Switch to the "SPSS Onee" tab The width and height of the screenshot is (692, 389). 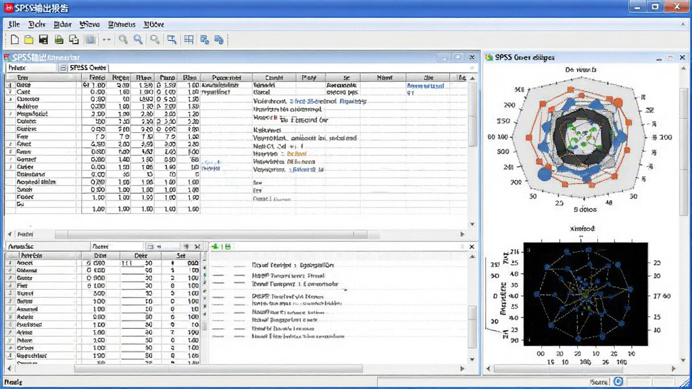(89, 68)
